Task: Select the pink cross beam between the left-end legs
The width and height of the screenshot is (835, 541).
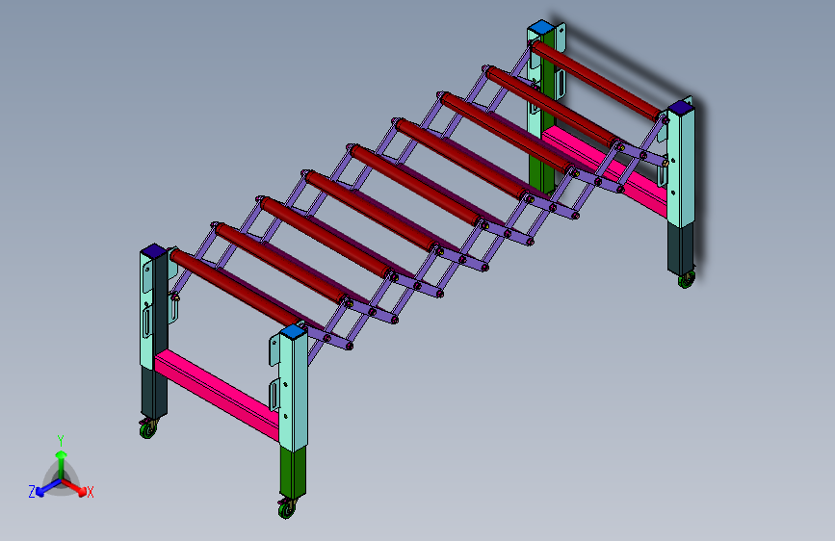Action: click(x=216, y=394)
